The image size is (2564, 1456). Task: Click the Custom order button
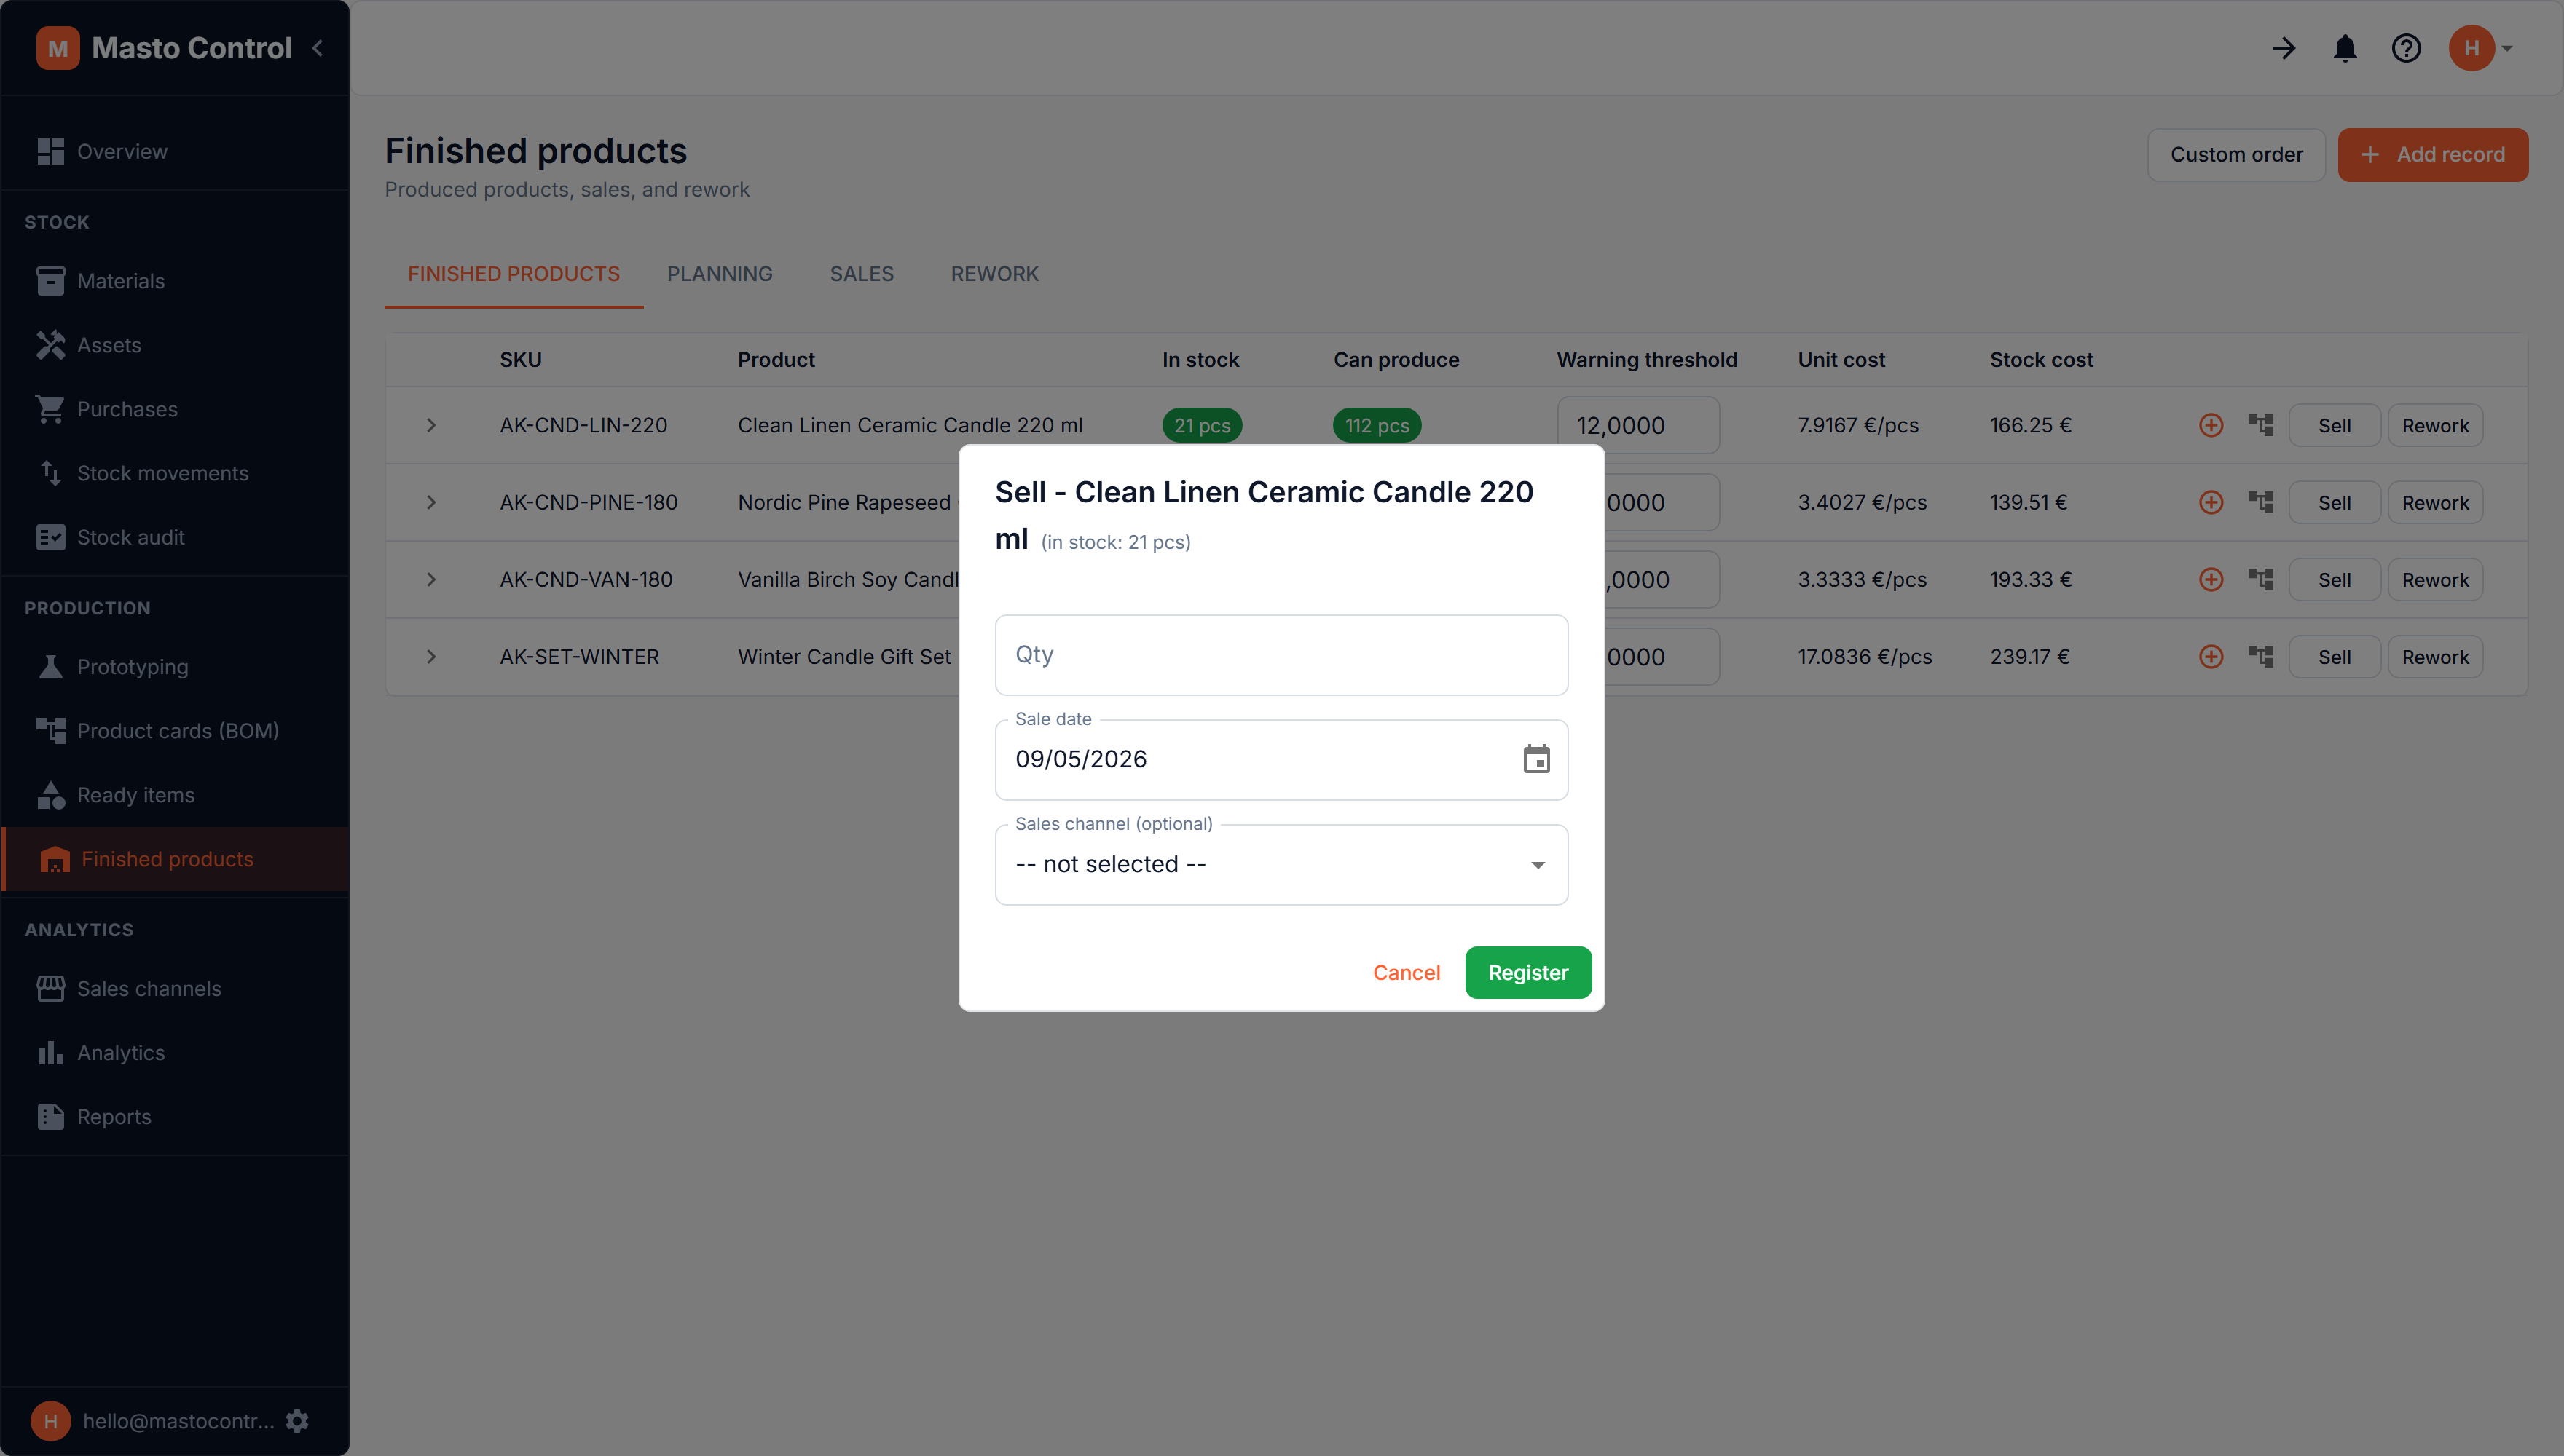coord(2236,155)
